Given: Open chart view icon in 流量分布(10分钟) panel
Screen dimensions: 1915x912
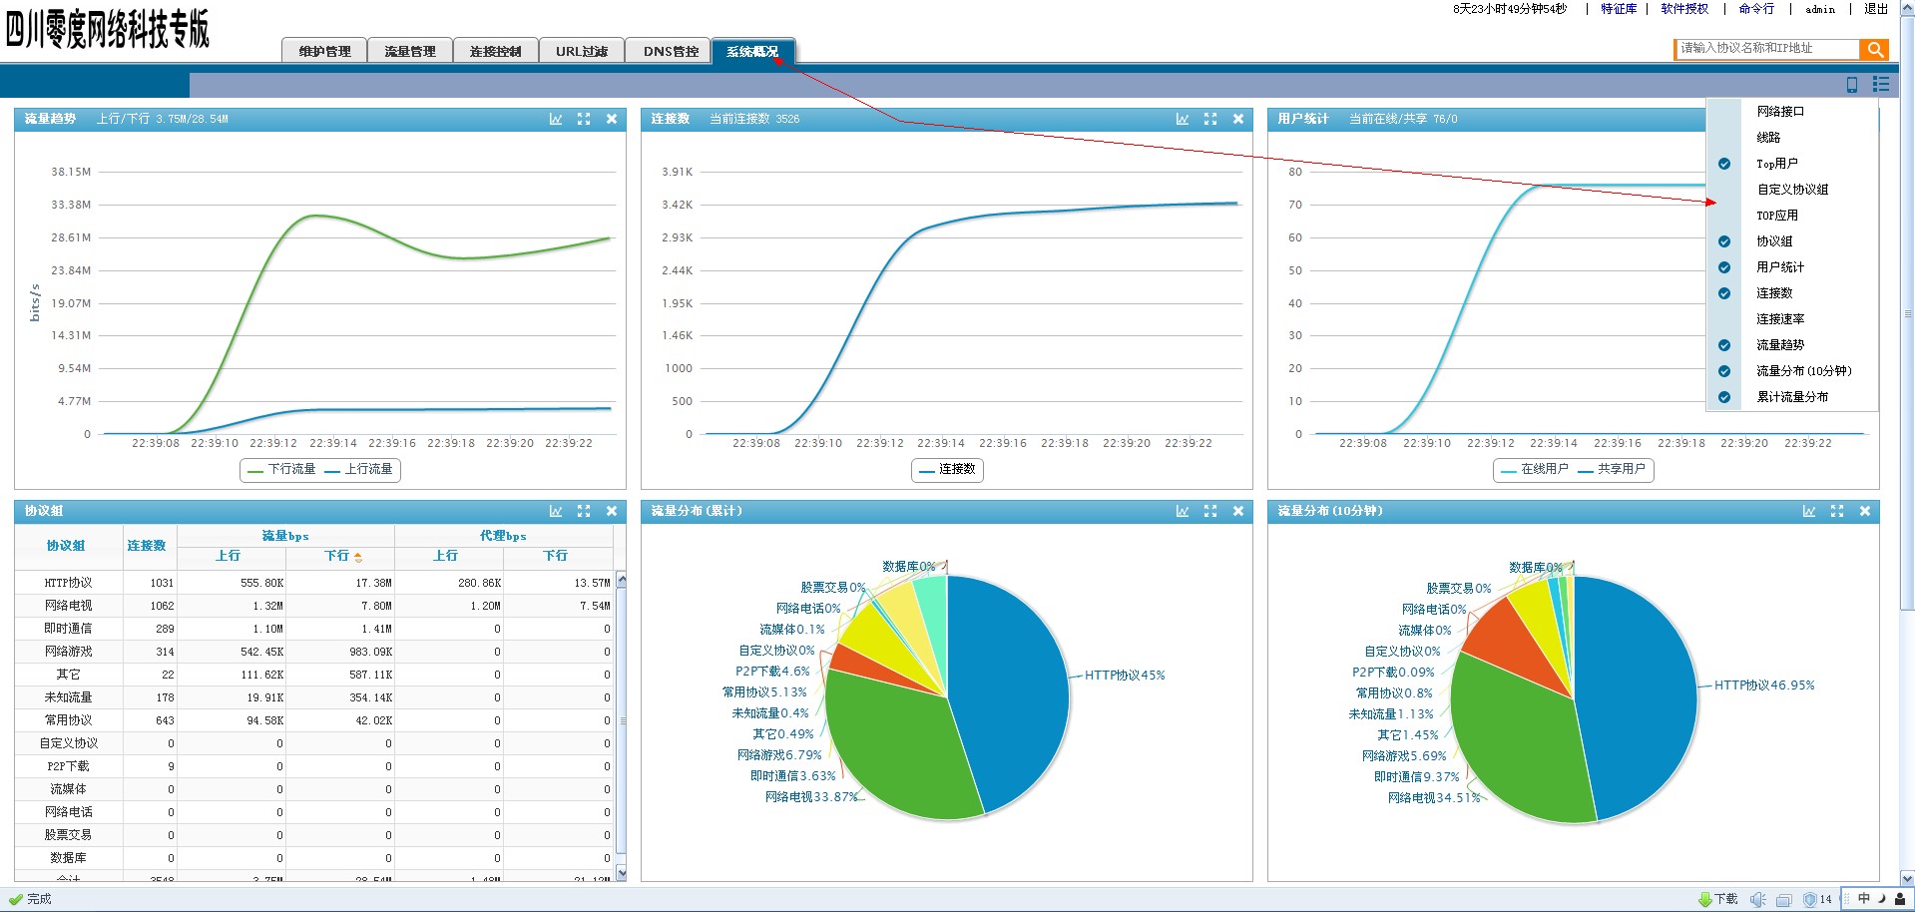Looking at the screenshot, I should click(x=1809, y=511).
